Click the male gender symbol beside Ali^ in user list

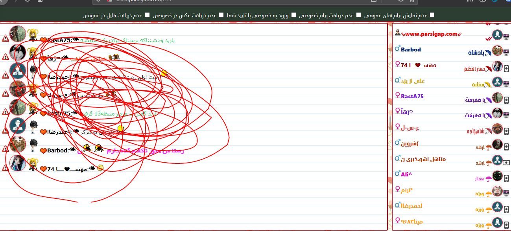point(398,174)
